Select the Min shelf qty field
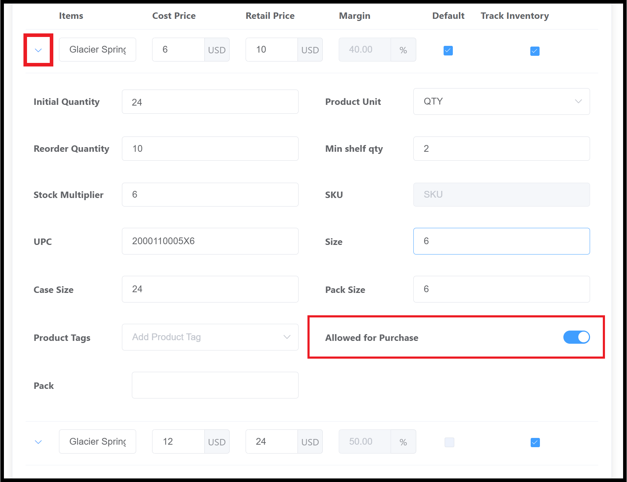Viewport: 627px width, 482px height. point(501,149)
